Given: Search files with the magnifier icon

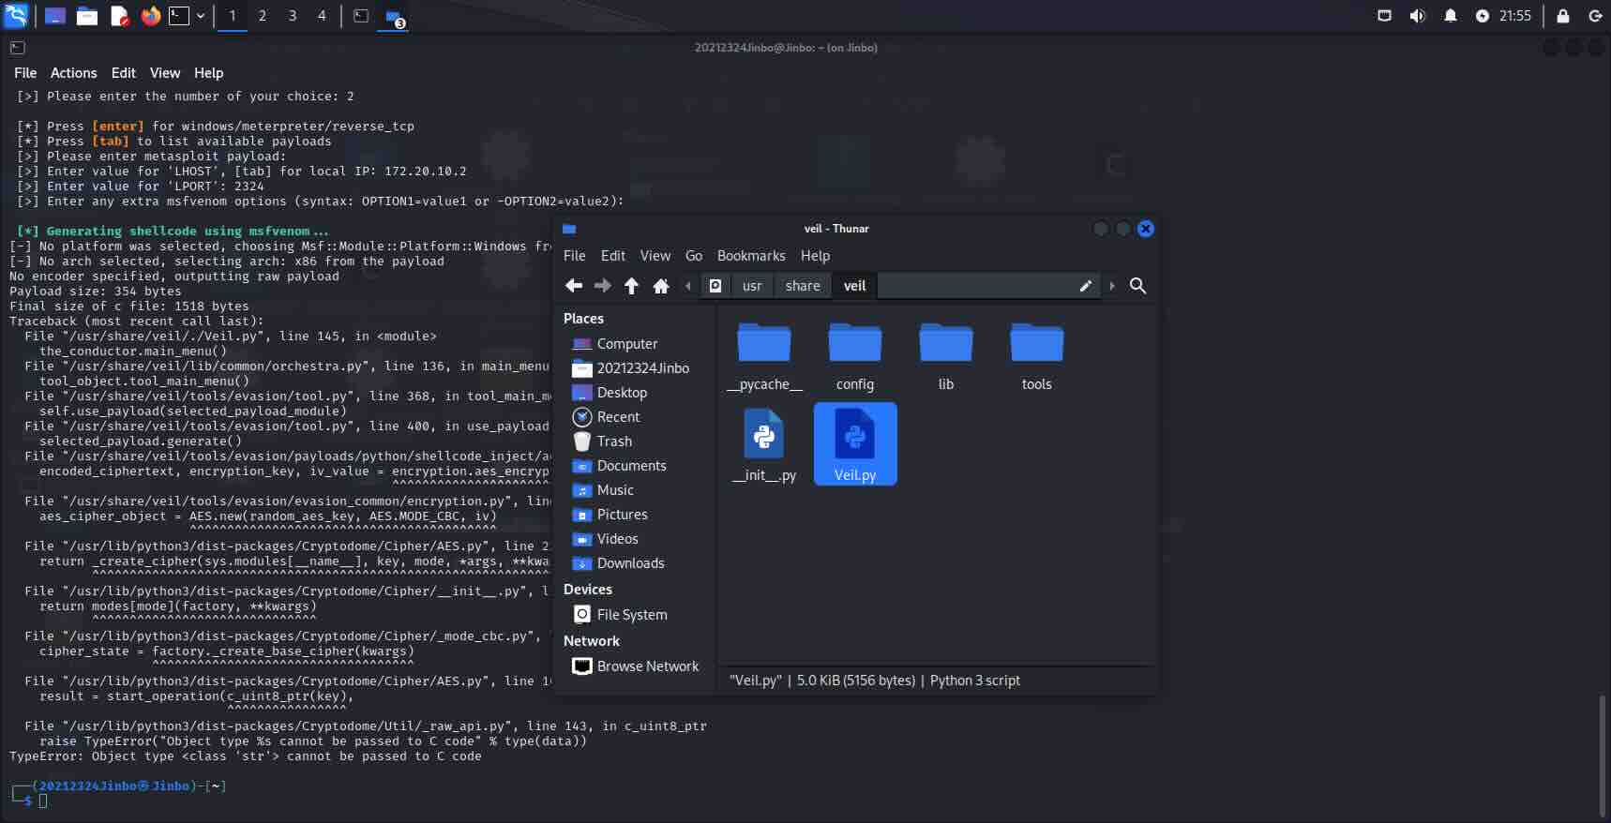Looking at the screenshot, I should coord(1137,286).
